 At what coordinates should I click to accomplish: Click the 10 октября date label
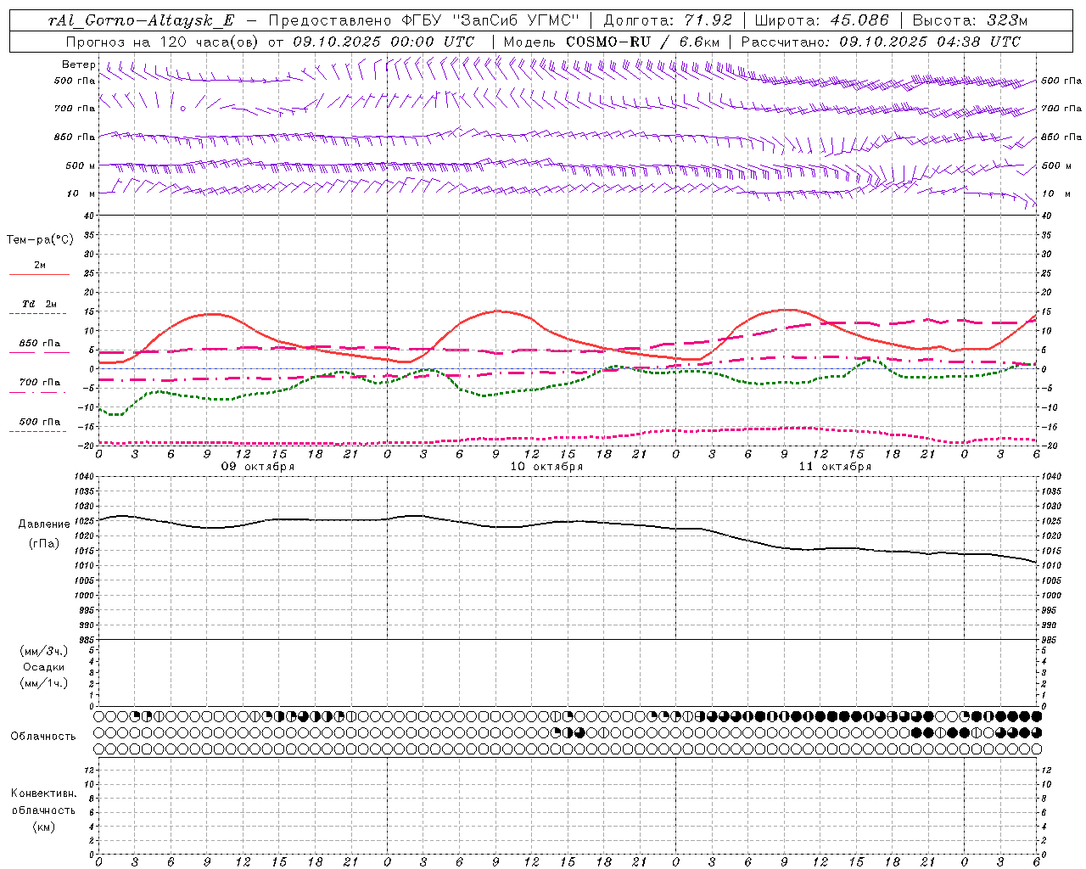tap(546, 467)
